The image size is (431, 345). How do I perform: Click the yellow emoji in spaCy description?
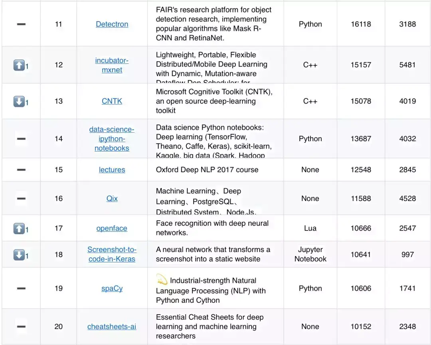click(162, 280)
